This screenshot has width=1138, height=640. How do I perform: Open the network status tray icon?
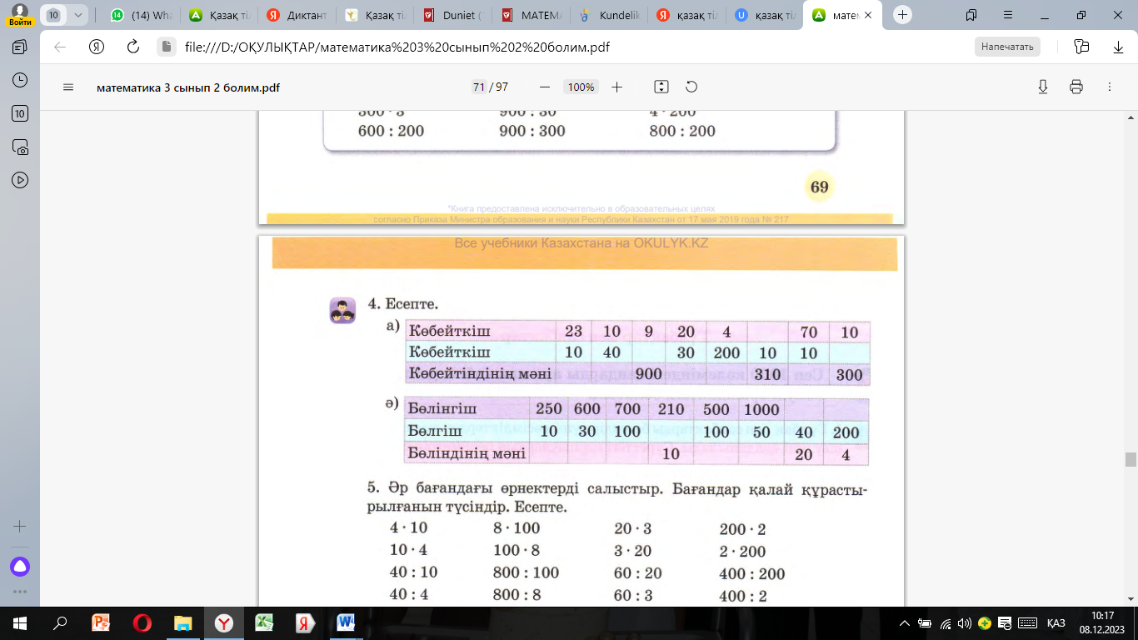(x=946, y=623)
